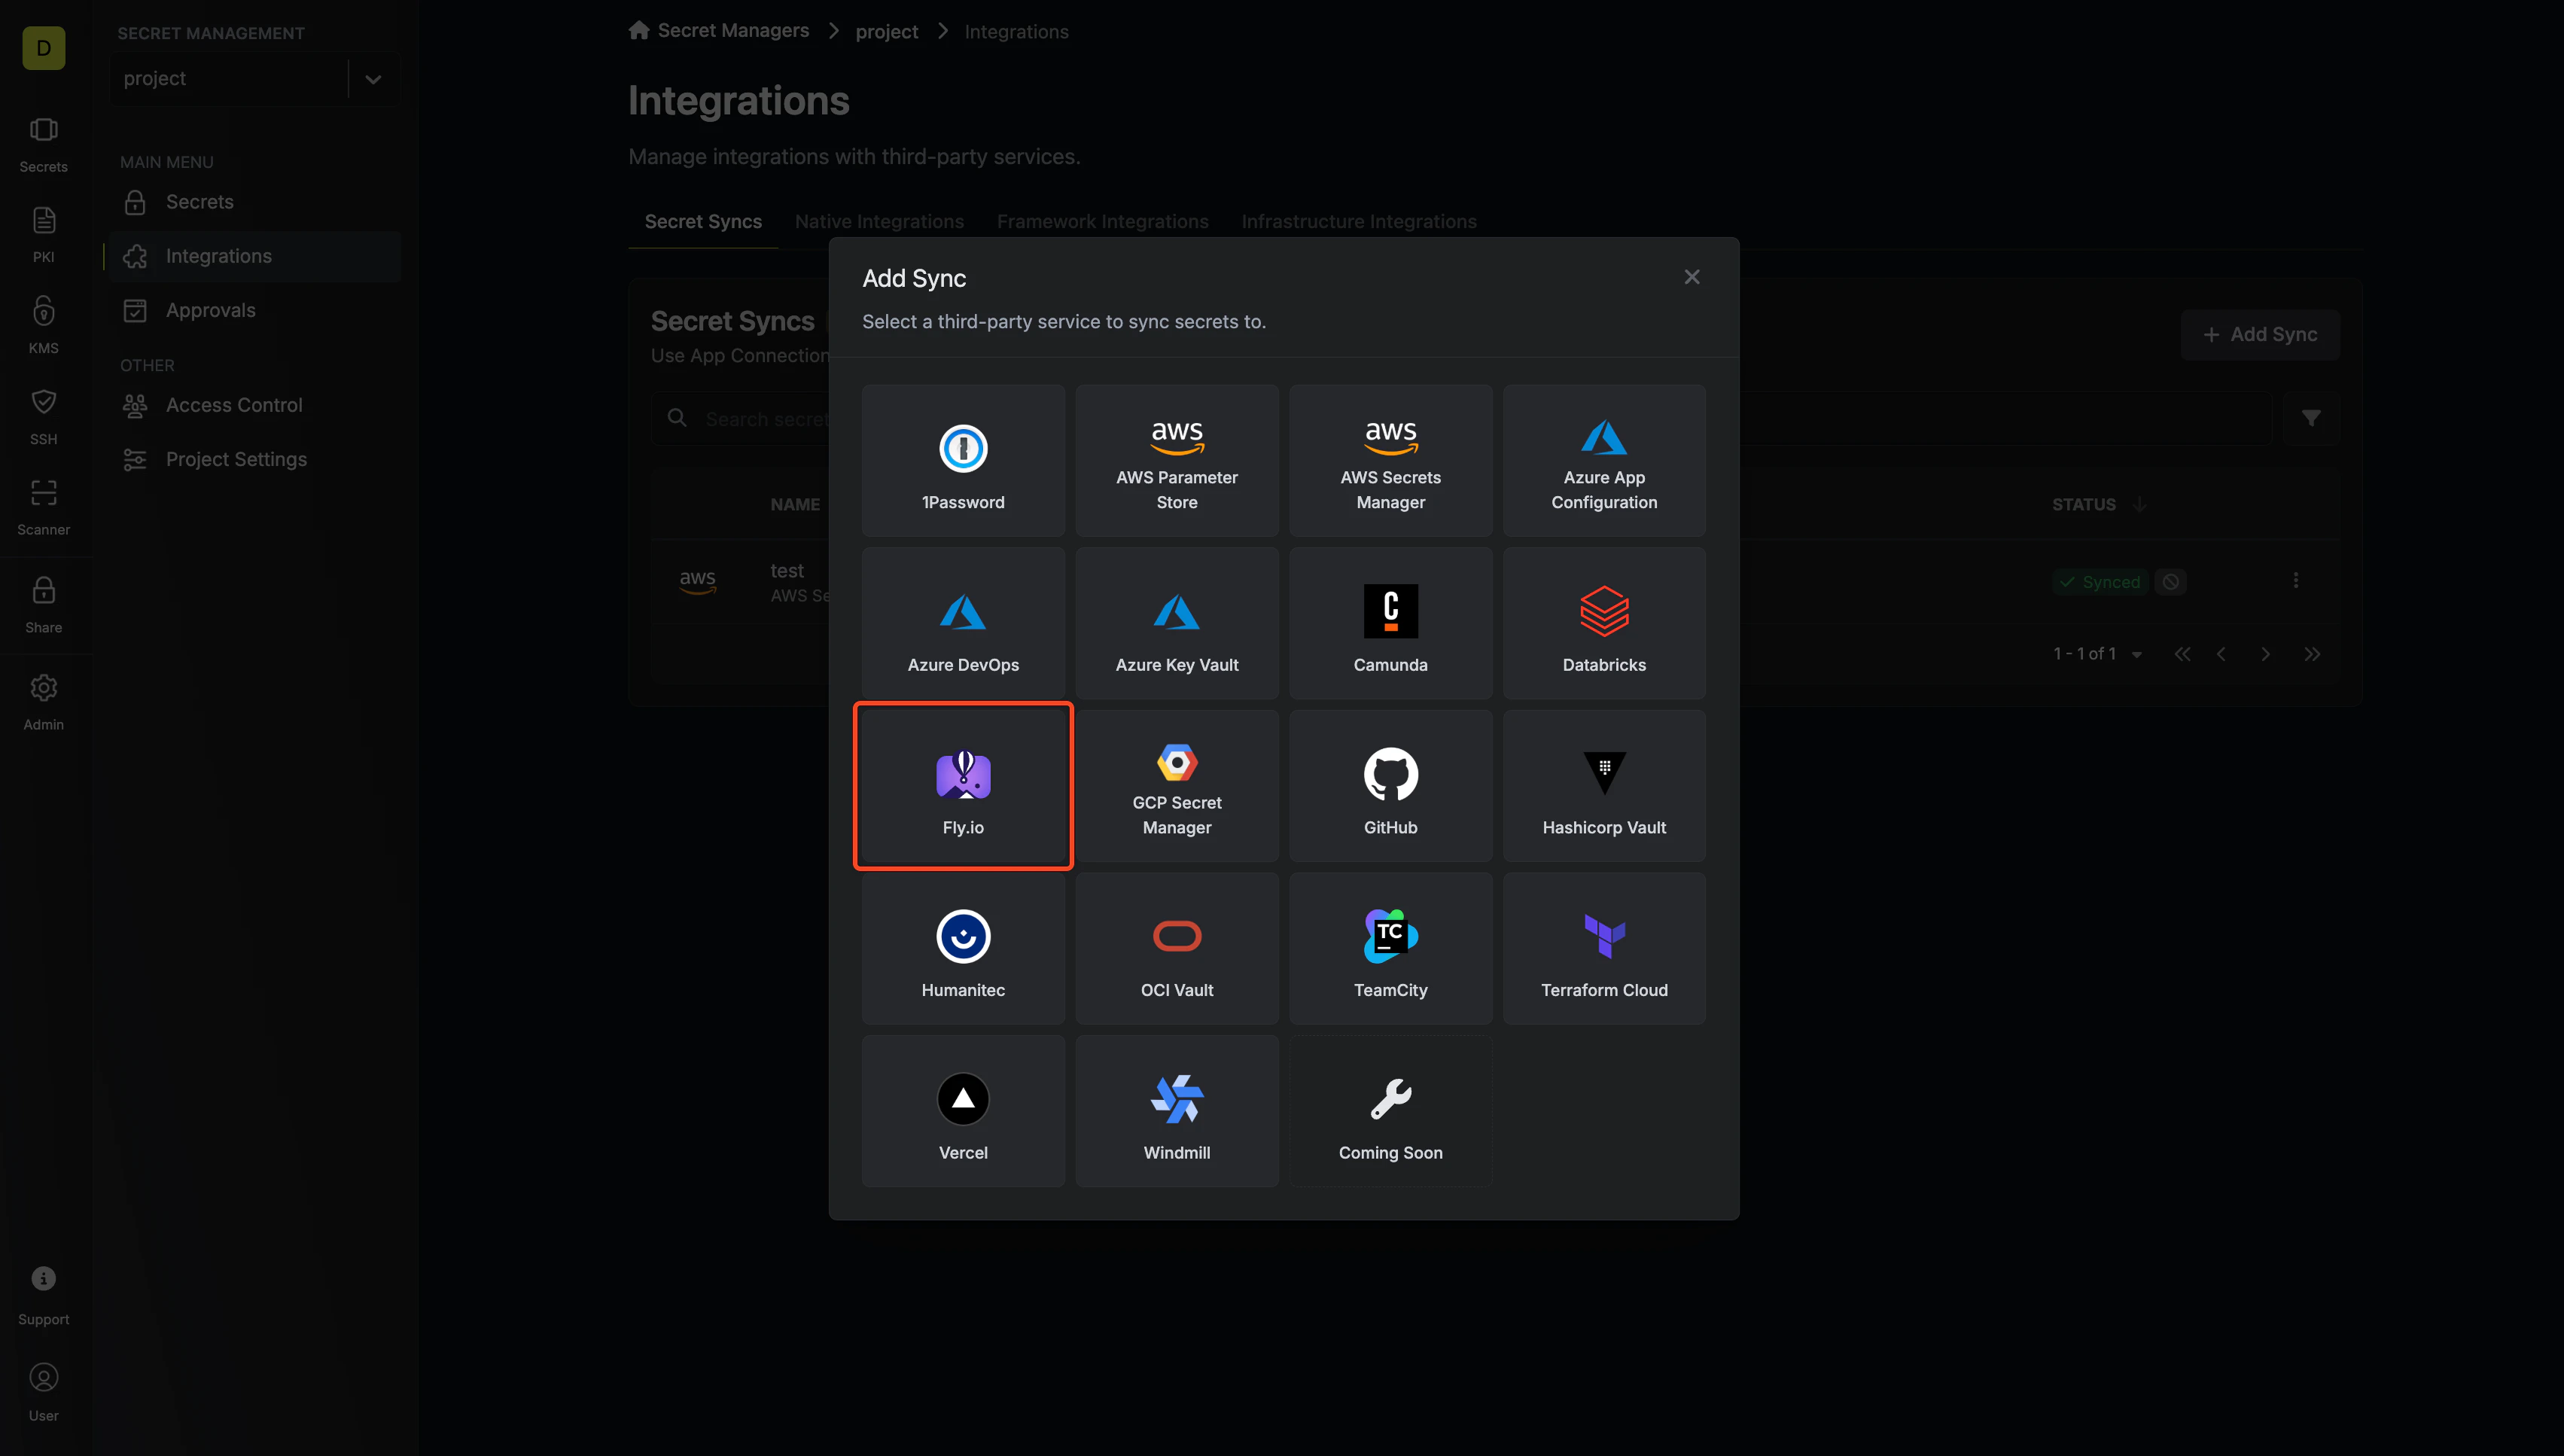Open Approvals in main menu
The height and width of the screenshot is (1456, 2564).
click(x=255, y=310)
